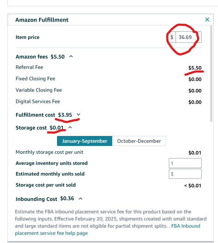Close the Amazon Fulfillment panel
Image resolution: width=218 pixels, height=243 pixels.
[x=207, y=20]
